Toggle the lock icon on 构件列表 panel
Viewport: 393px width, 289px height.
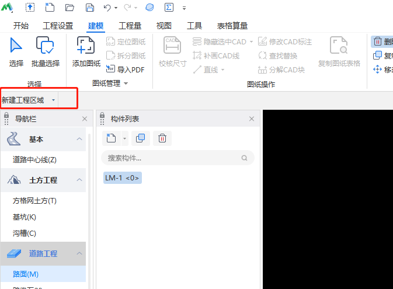(102, 119)
